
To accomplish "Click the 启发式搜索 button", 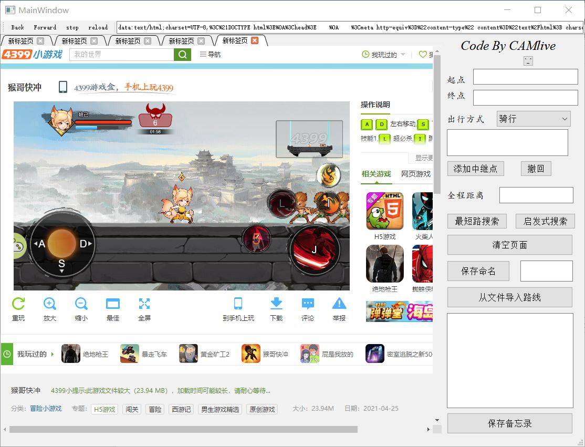I will 545,221.
